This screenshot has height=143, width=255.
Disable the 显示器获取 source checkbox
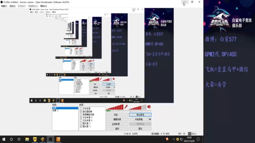(81, 112)
